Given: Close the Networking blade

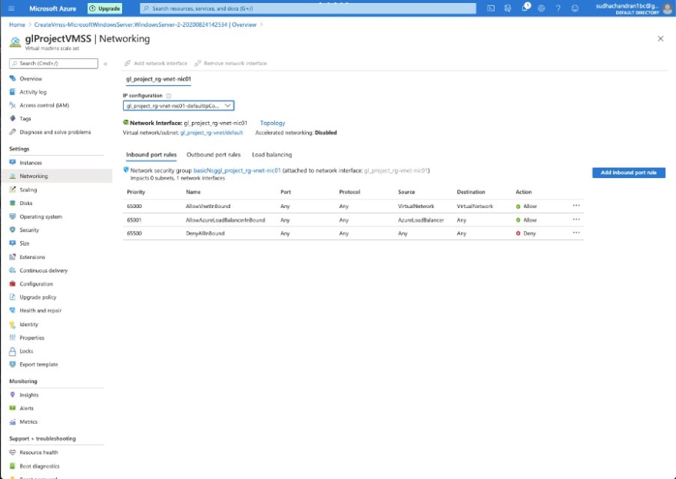Looking at the screenshot, I should [x=661, y=39].
